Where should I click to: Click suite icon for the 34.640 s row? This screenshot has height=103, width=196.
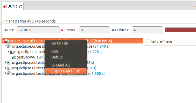click(x=9, y=46)
